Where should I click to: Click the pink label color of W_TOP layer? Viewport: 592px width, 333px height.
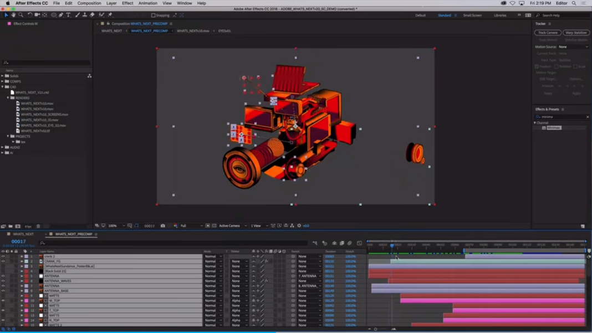click(x=26, y=301)
